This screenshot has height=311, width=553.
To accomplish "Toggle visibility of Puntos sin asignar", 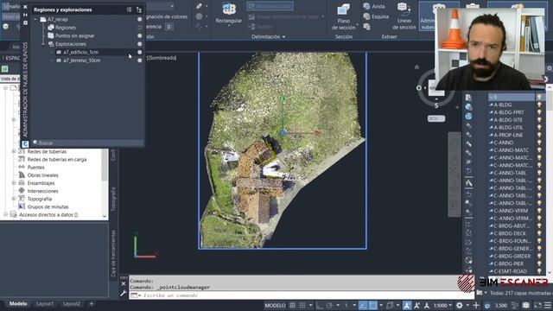I will [140, 35].
